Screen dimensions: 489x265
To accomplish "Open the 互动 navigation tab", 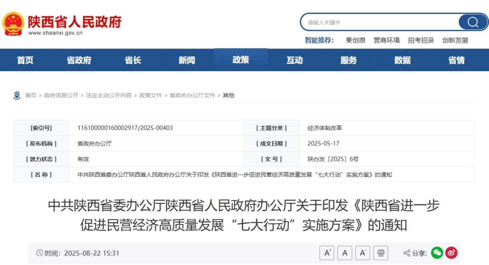I will point(295,60).
